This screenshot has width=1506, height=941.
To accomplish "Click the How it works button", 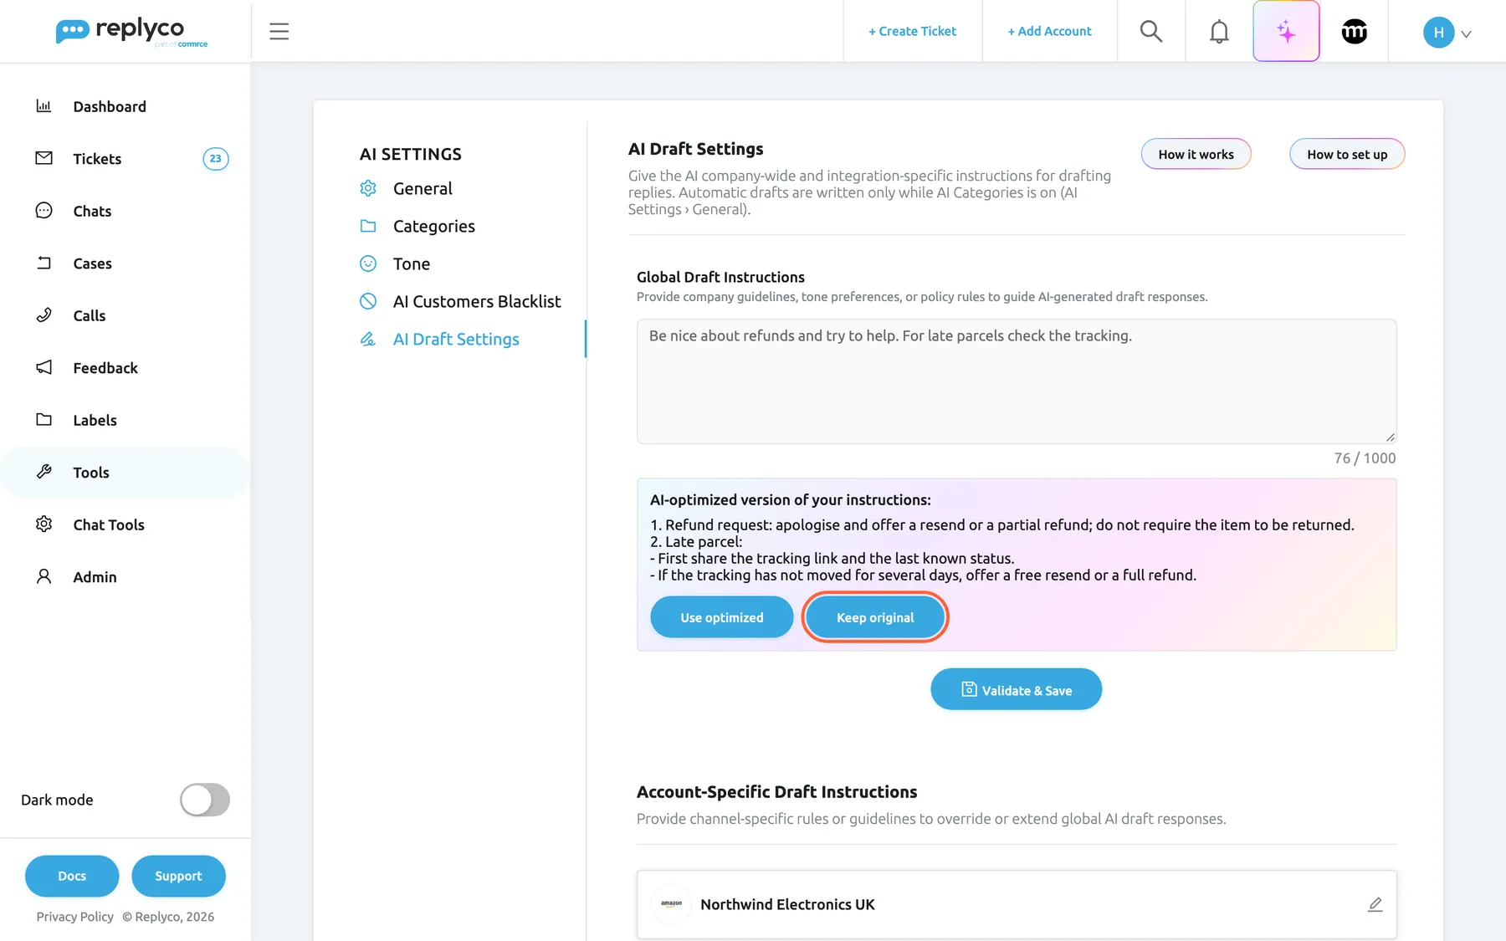I will click(1196, 154).
